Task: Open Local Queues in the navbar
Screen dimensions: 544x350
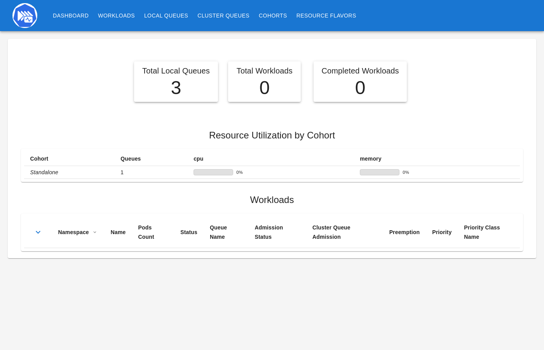Action: [x=166, y=16]
